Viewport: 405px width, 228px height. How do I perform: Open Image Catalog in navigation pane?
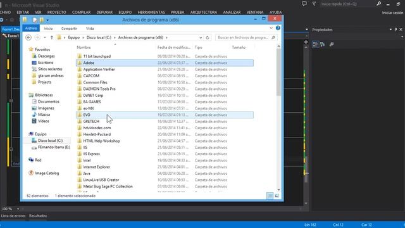click(47, 173)
